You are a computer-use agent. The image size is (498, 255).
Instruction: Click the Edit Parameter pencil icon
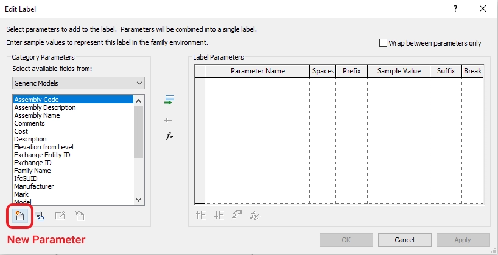tap(60, 215)
